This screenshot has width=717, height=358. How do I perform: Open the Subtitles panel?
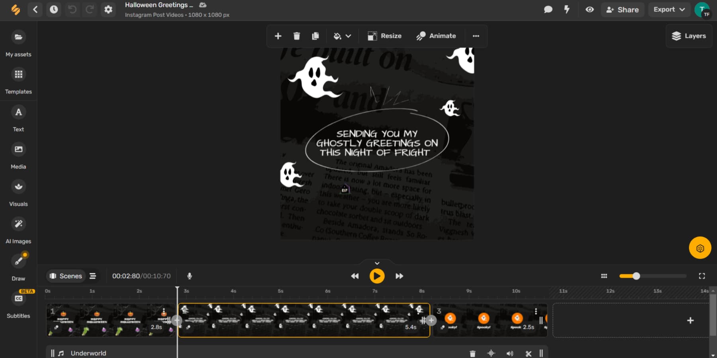click(18, 303)
